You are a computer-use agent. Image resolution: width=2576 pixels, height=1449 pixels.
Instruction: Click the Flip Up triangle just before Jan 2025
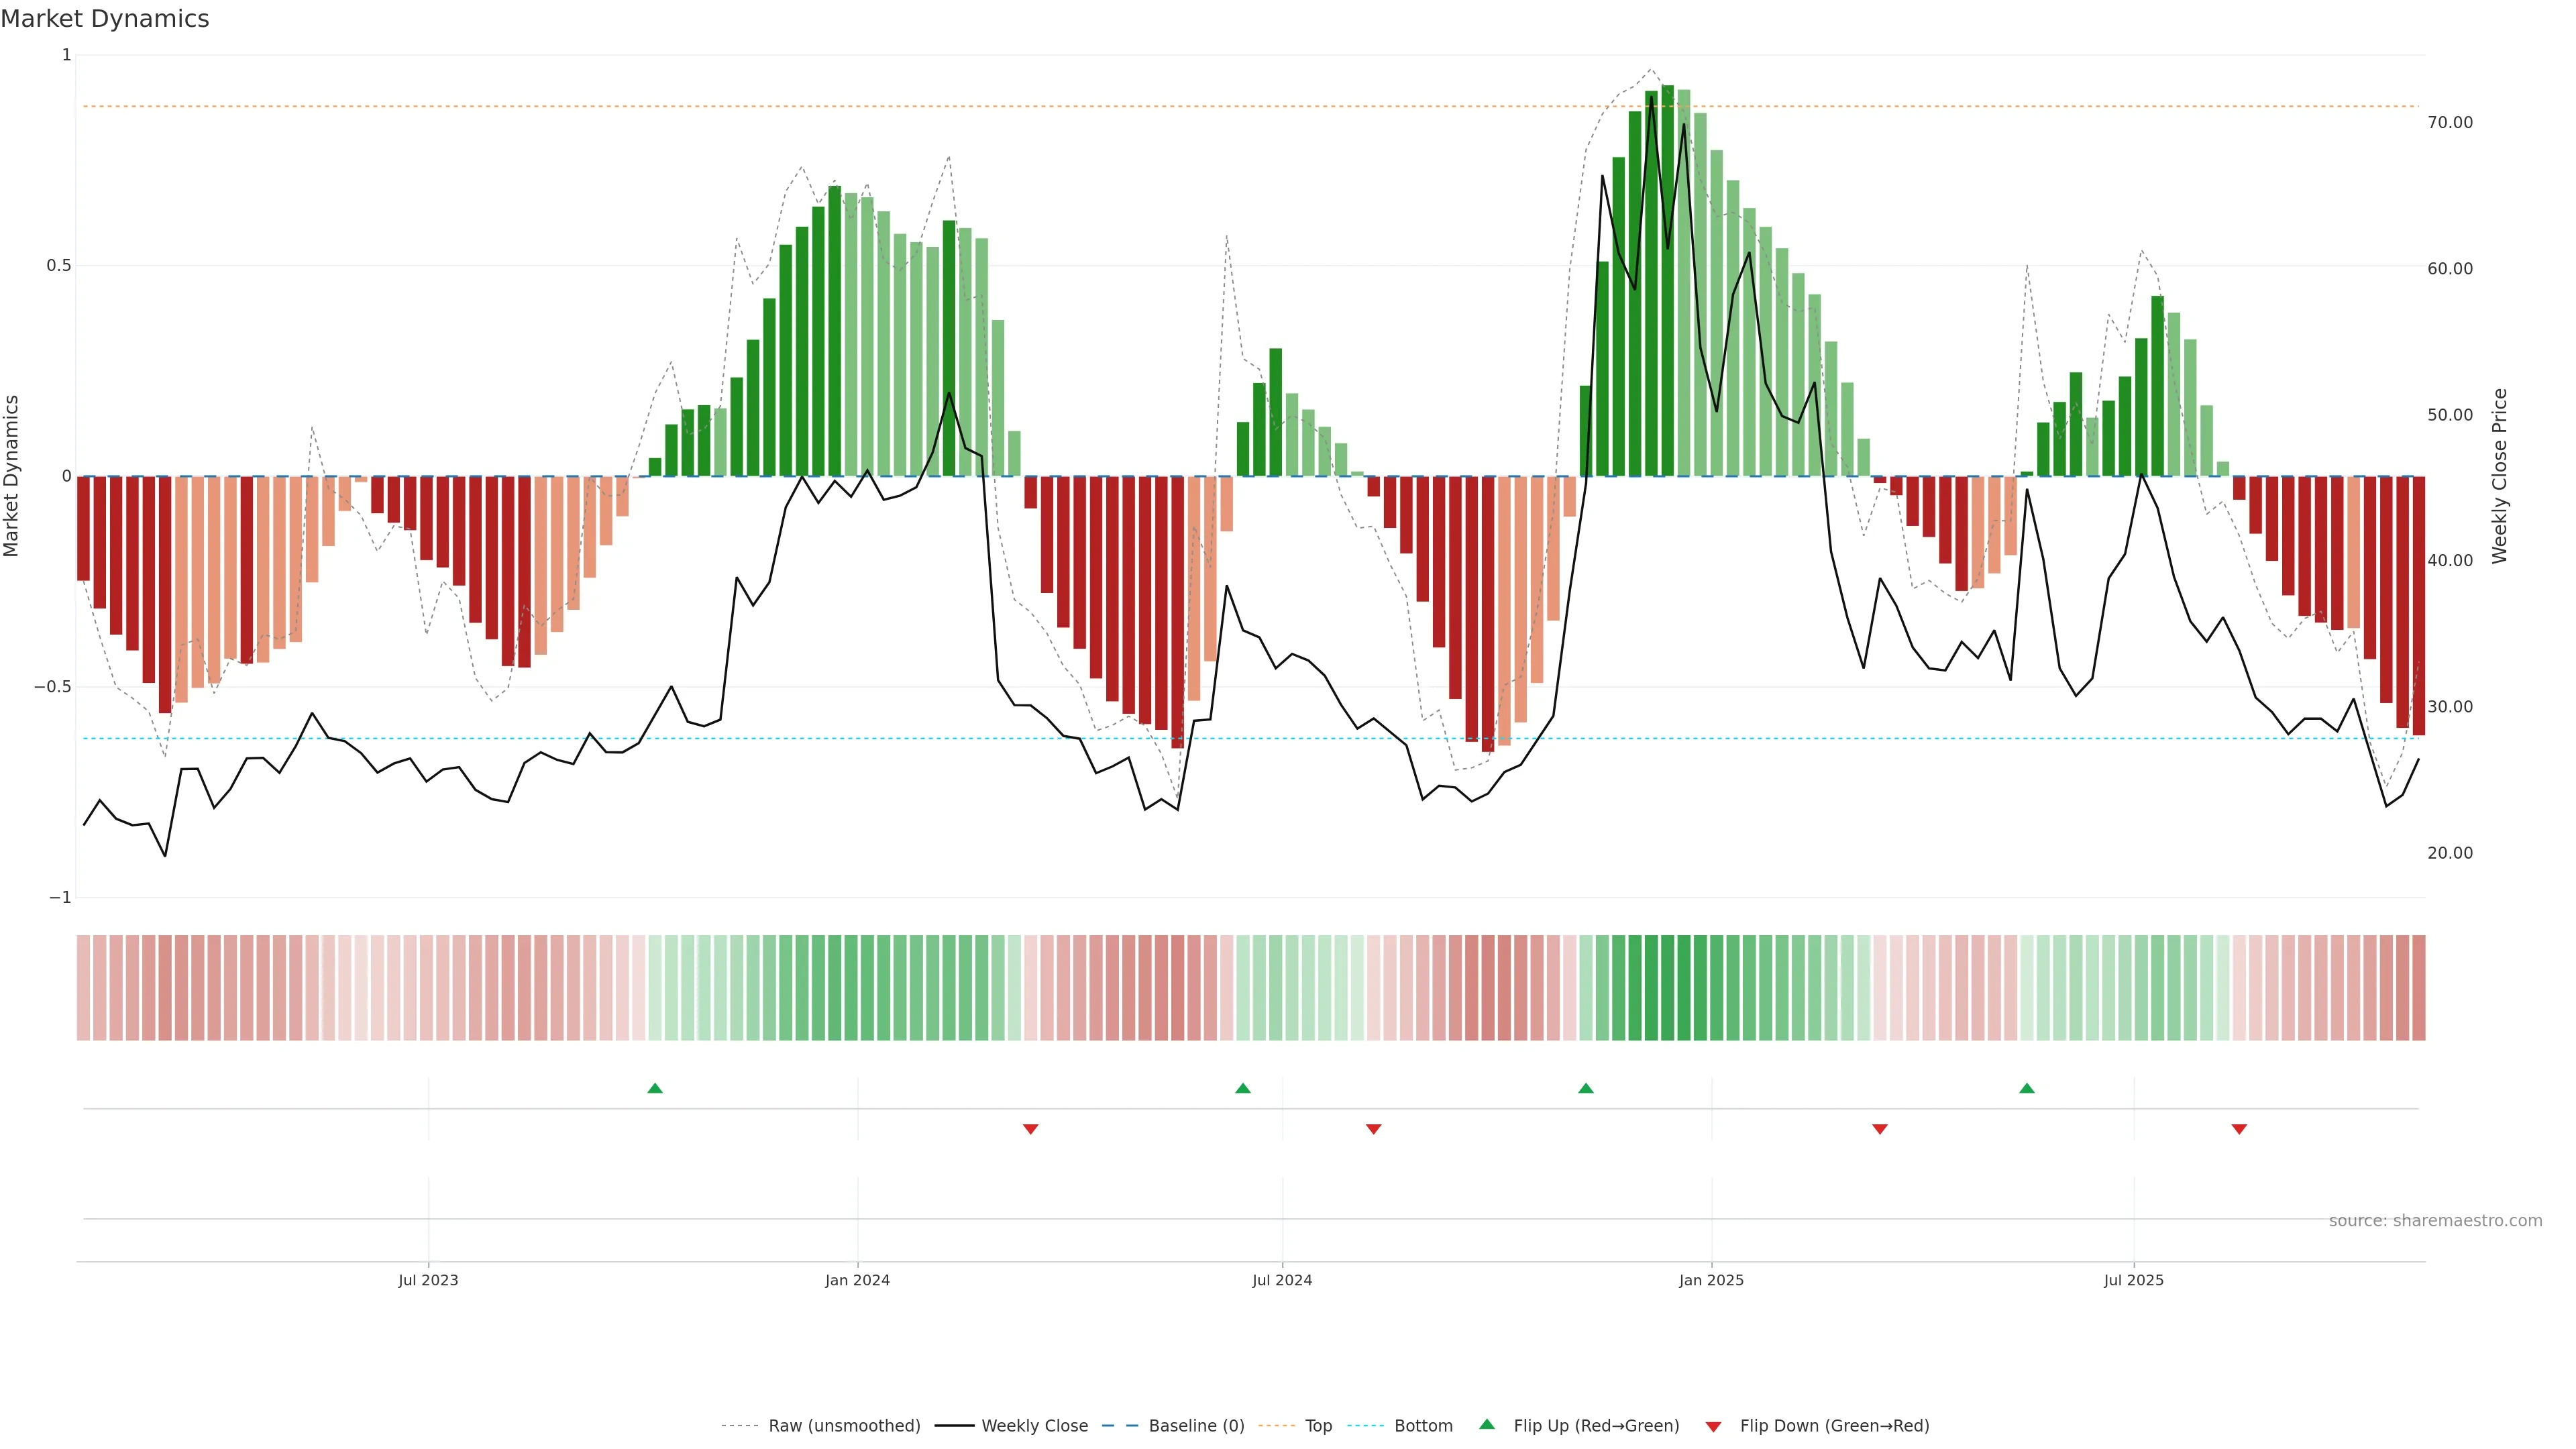tap(1586, 1088)
